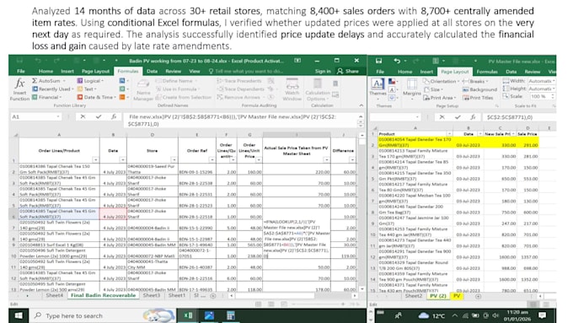
Task: Open Product column filter in PV Master File
Action: coord(449,134)
